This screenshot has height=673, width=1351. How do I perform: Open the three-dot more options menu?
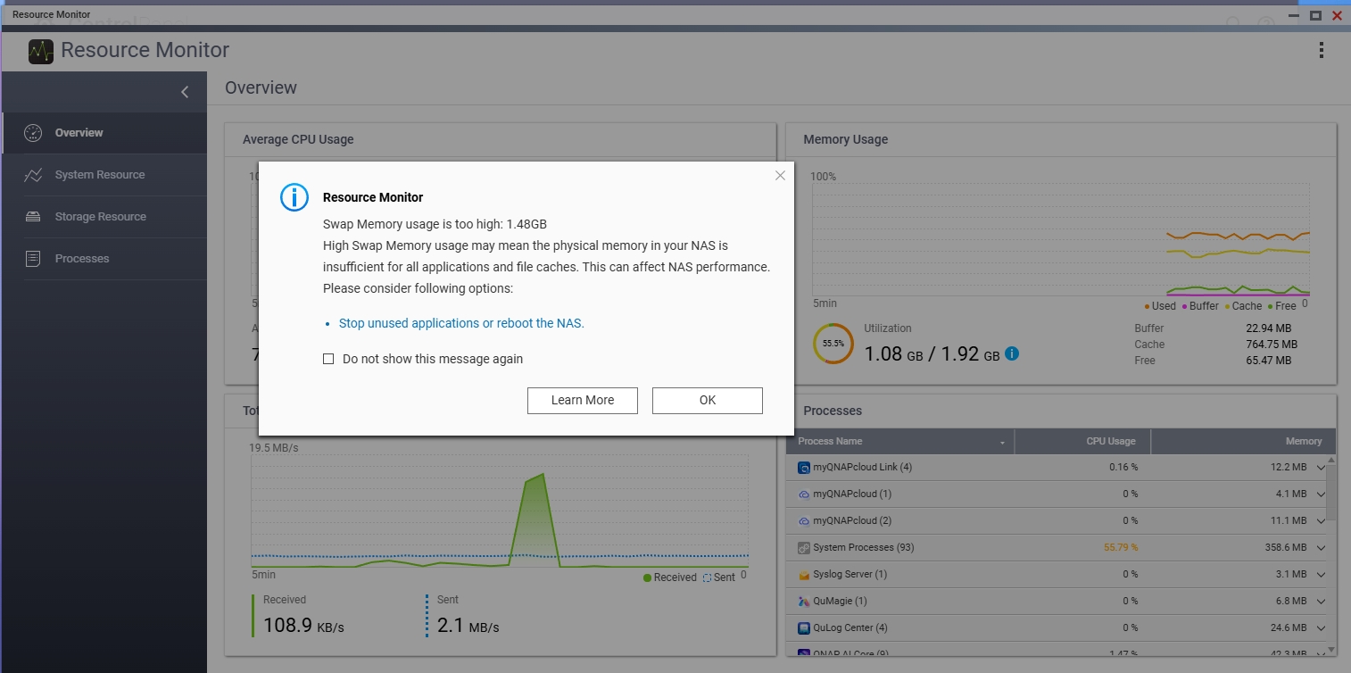pos(1322,50)
